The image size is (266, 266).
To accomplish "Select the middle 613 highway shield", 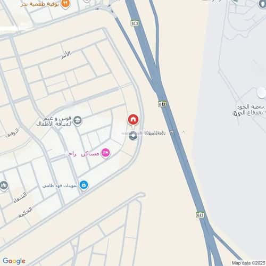I will point(162,104).
